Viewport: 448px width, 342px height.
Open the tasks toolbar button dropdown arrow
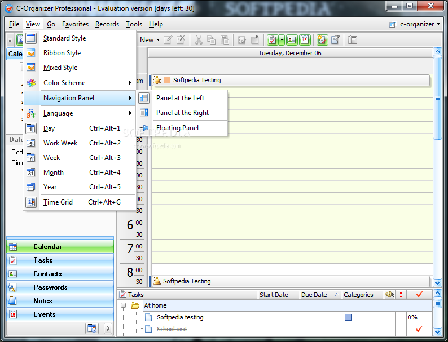point(282,40)
